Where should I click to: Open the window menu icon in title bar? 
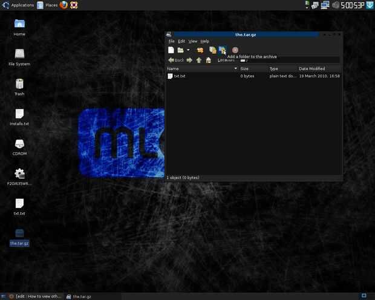pyautogui.click(x=169, y=34)
